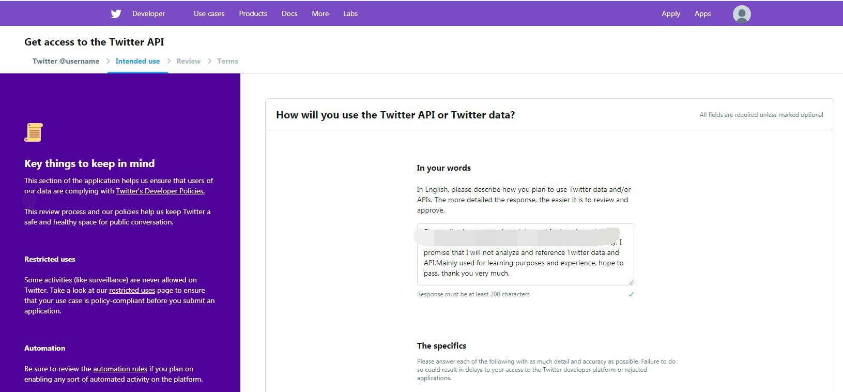Open Twitter's Developer Policies link
This screenshot has height=392, width=843.
160,191
